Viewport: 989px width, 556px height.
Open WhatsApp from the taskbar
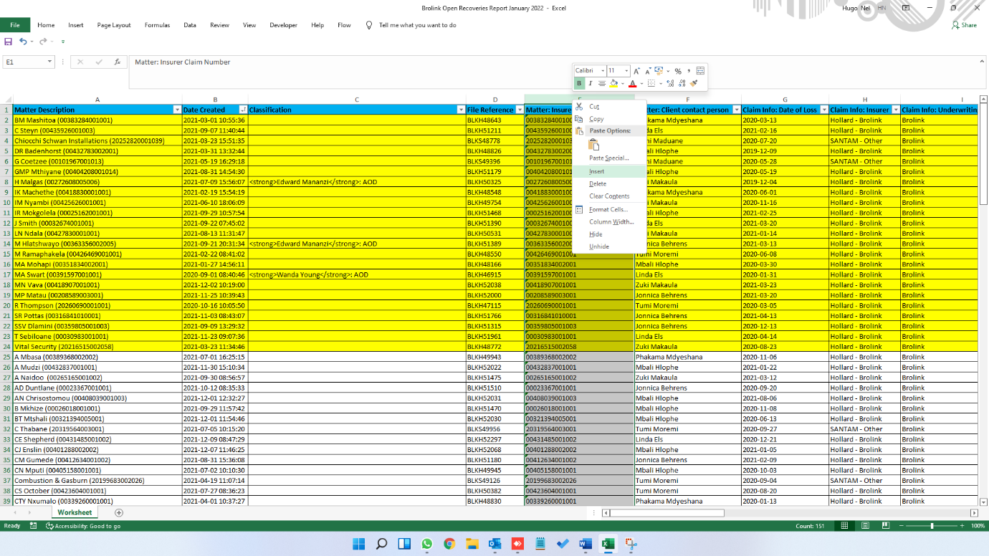[x=427, y=544]
